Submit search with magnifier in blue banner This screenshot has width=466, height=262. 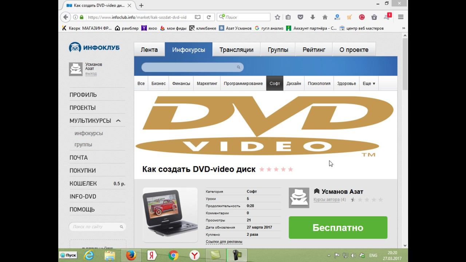click(x=238, y=67)
